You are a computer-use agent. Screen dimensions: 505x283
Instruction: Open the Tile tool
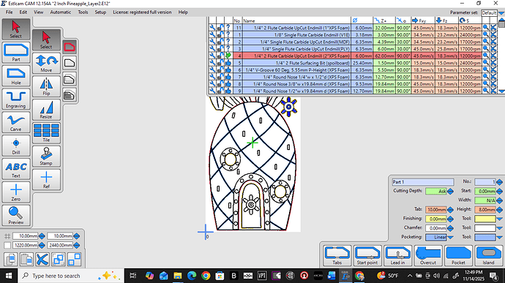click(x=46, y=133)
